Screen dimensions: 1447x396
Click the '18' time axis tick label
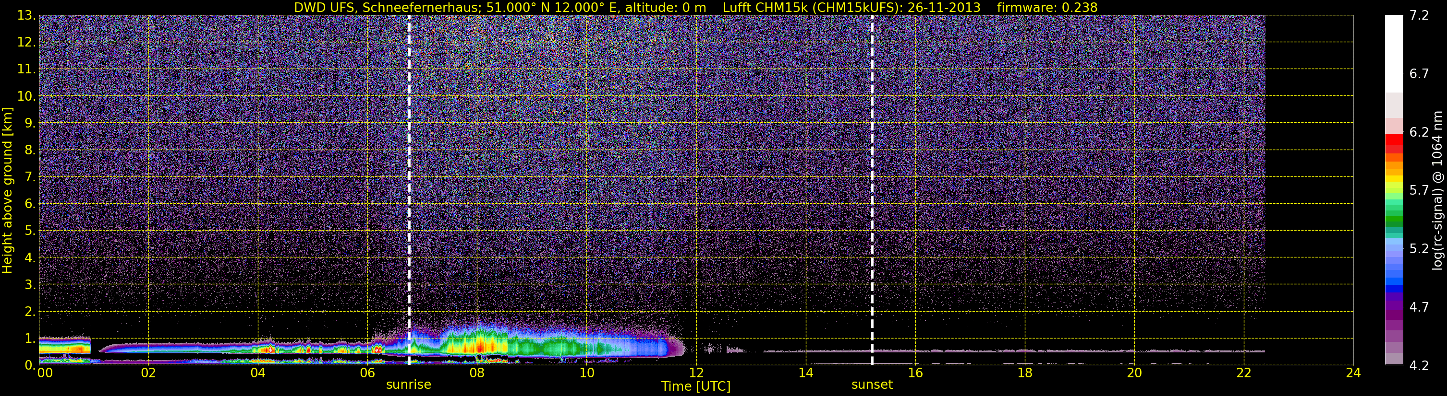[1024, 373]
